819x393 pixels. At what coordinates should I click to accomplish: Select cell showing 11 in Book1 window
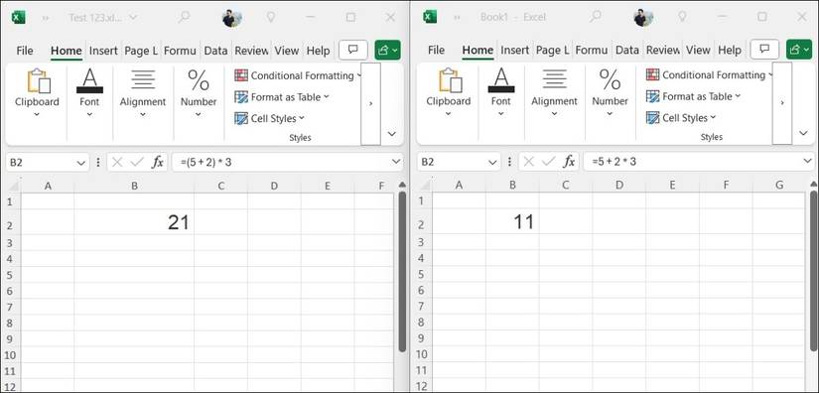point(512,222)
